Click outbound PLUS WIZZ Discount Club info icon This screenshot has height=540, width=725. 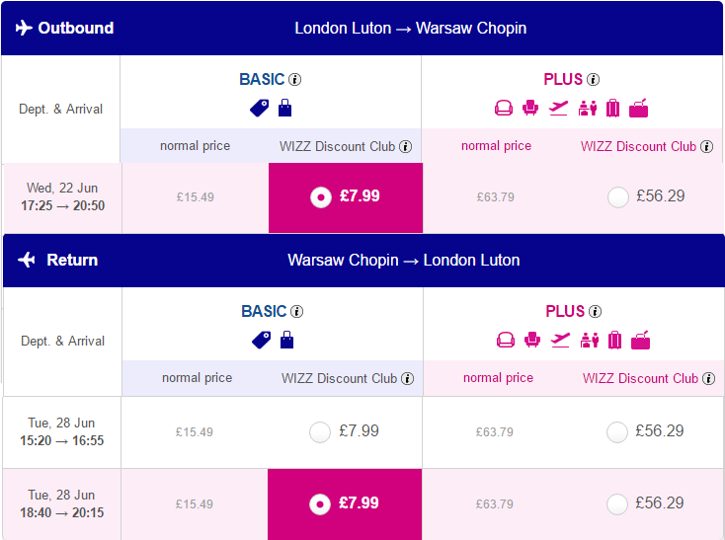click(x=706, y=146)
